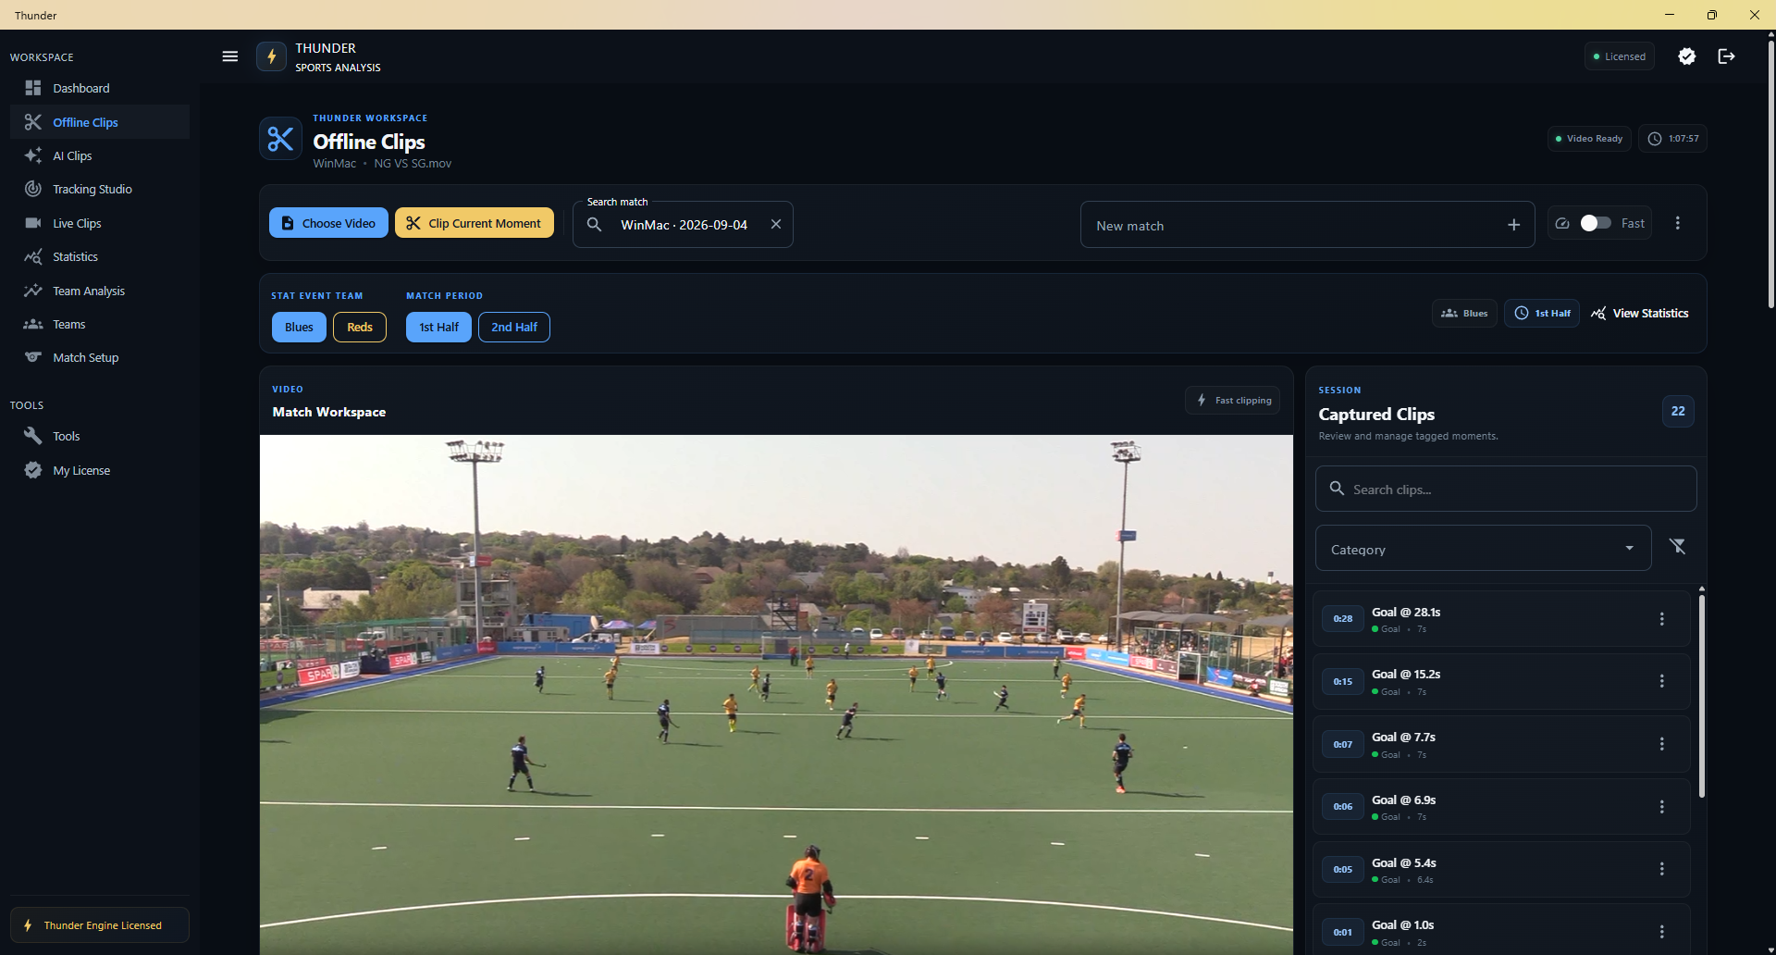The width and height of the screenshot is (1776, 955).
Task: Open Dashboard in the sidebar
Action: [x=100, y=88]
